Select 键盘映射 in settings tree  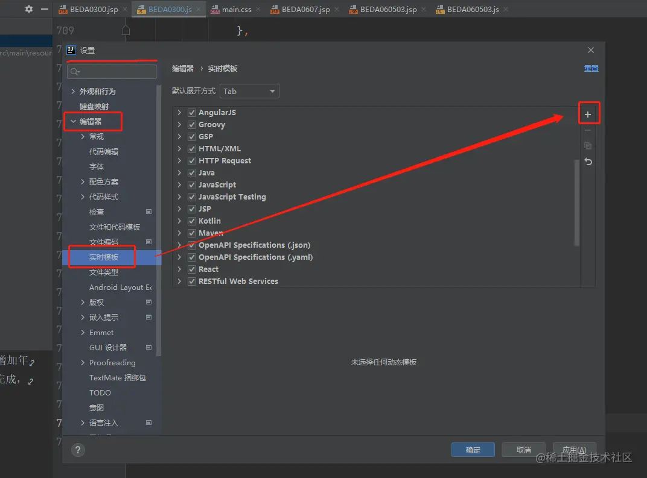(x=94, y=106)
